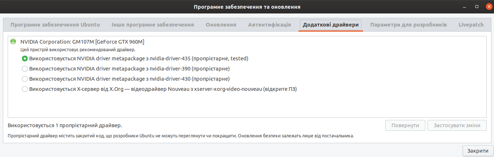Select the nvidia-driver-430 proprietary driver
This screenshot has width=494, height=157.
click(x=25, y=78)
